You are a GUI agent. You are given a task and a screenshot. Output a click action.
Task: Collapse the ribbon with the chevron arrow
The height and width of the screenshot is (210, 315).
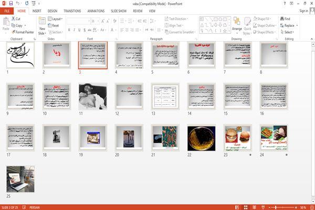[311, 39]
